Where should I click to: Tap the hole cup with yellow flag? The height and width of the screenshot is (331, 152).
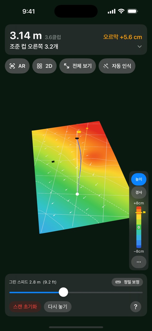[x=77, y=138]
